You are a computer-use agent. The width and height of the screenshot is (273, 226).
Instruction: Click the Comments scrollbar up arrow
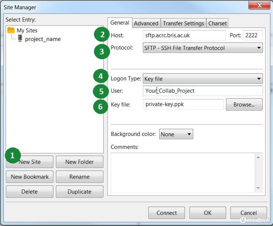click(x=258, y=157)
